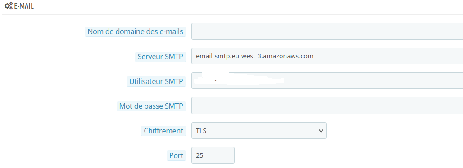Screen dimensions: 463x168
Task: Click the selected TLS value text
Action: click(201, 131)
